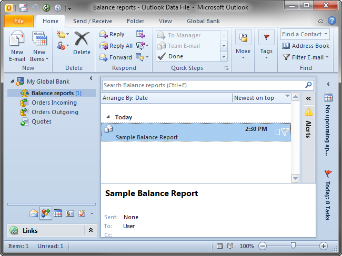
Task: Click the Help question mark icon
Action: point(332,21)
